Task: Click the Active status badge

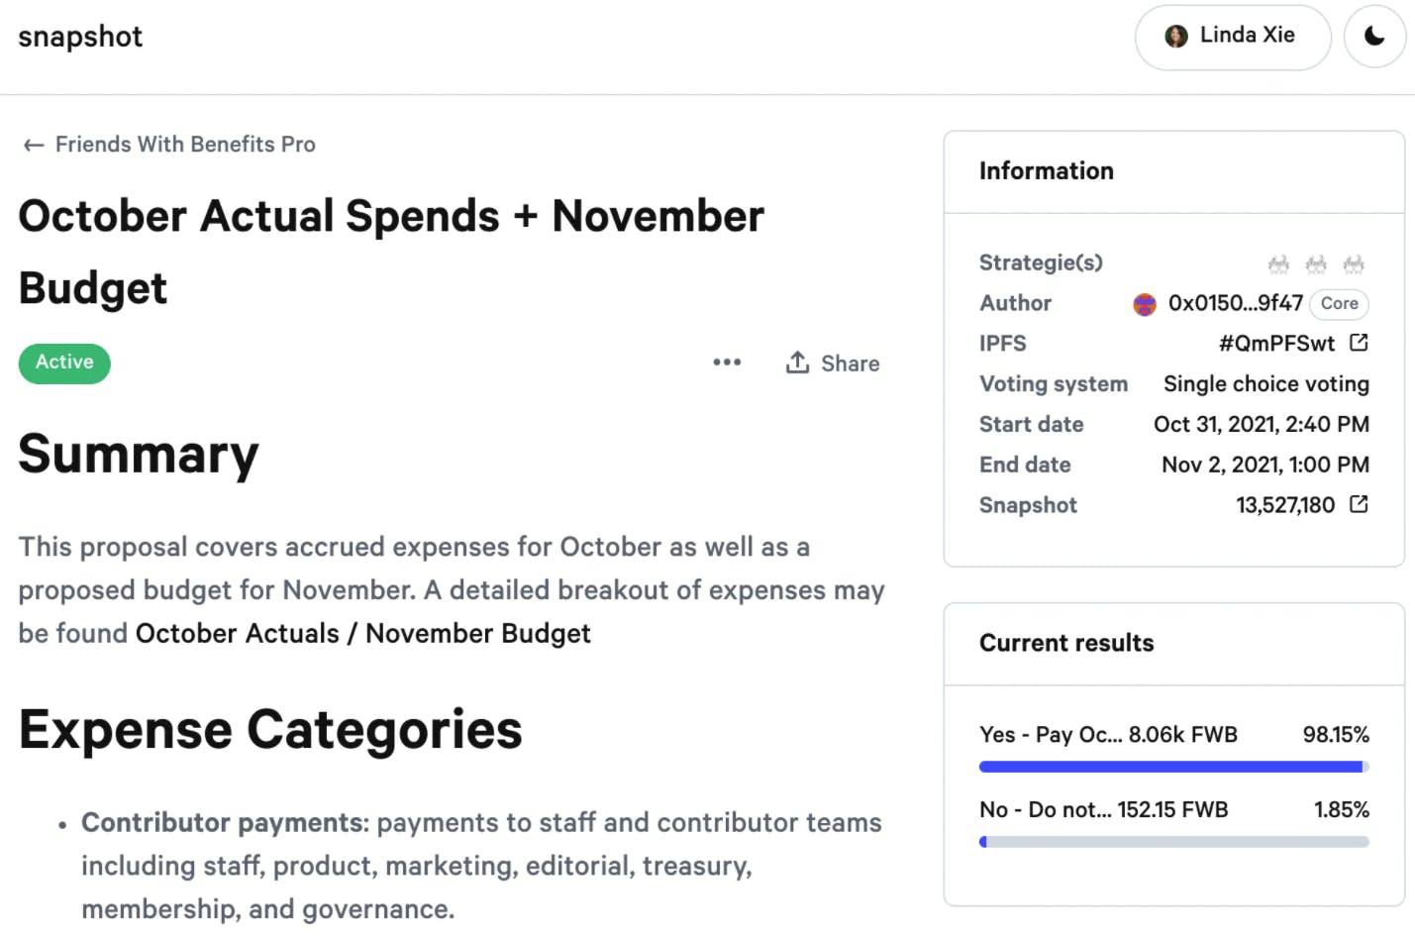Action: (64, 363)
